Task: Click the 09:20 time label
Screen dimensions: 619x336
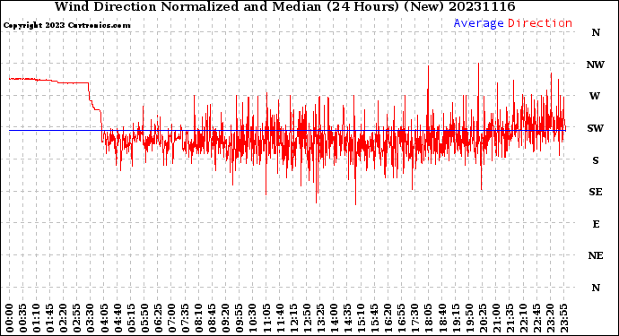Action: click(x=226, y=318)
